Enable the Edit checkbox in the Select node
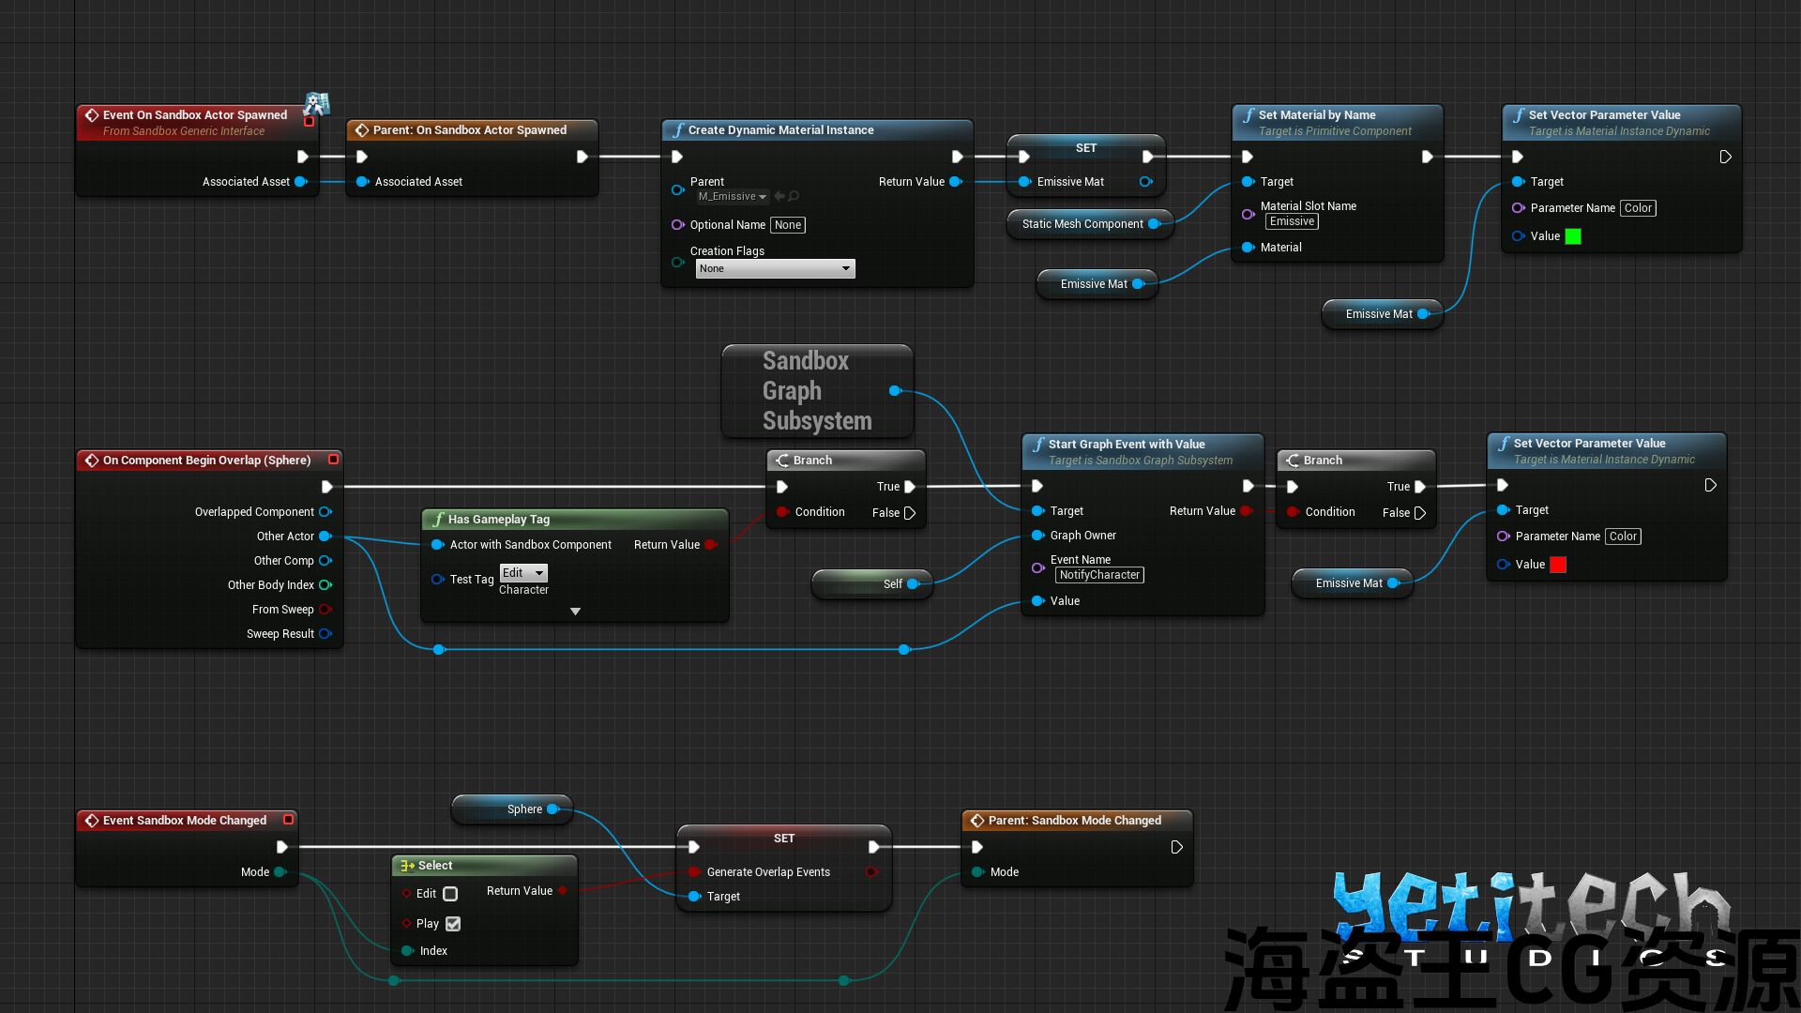1801x1013 pixels. (450, 894)
